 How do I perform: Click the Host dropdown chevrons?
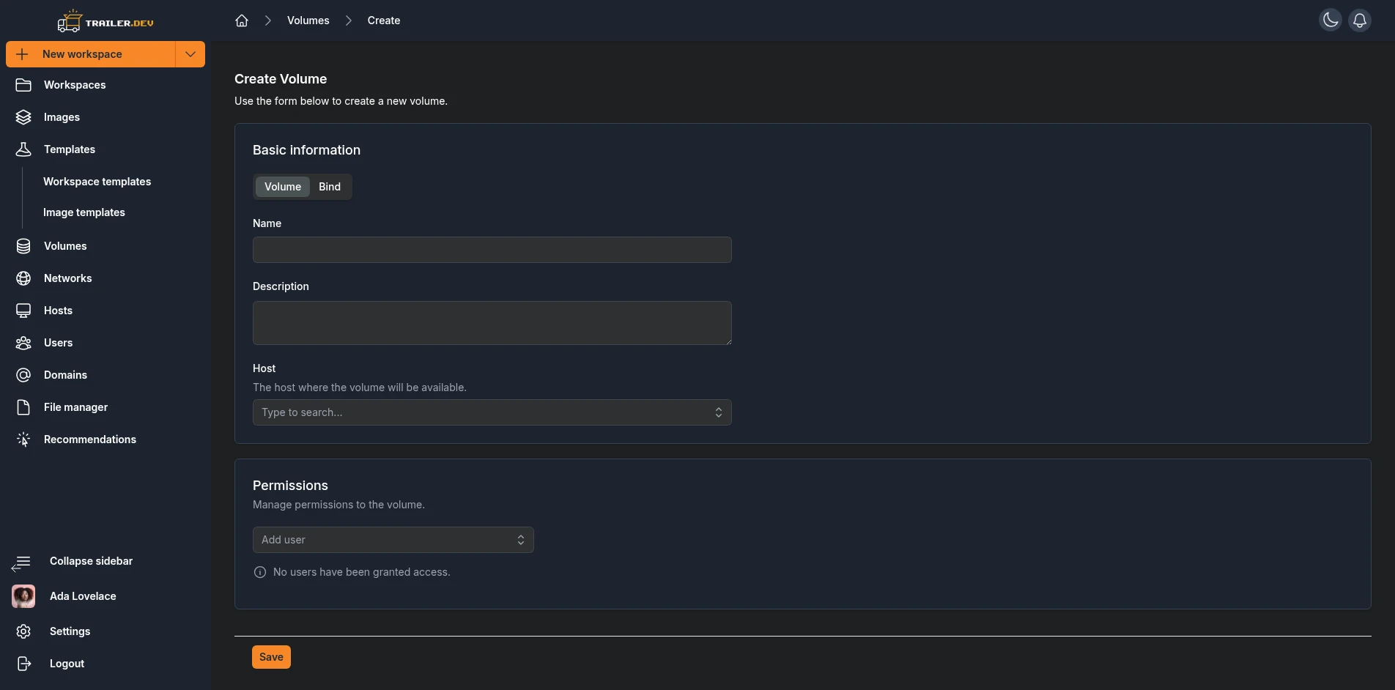pyautogui.click(x=718, y=412)
